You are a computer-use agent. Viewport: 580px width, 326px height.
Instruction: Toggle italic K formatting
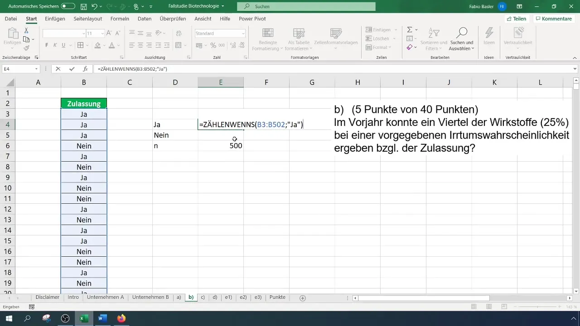coord(55,45)
